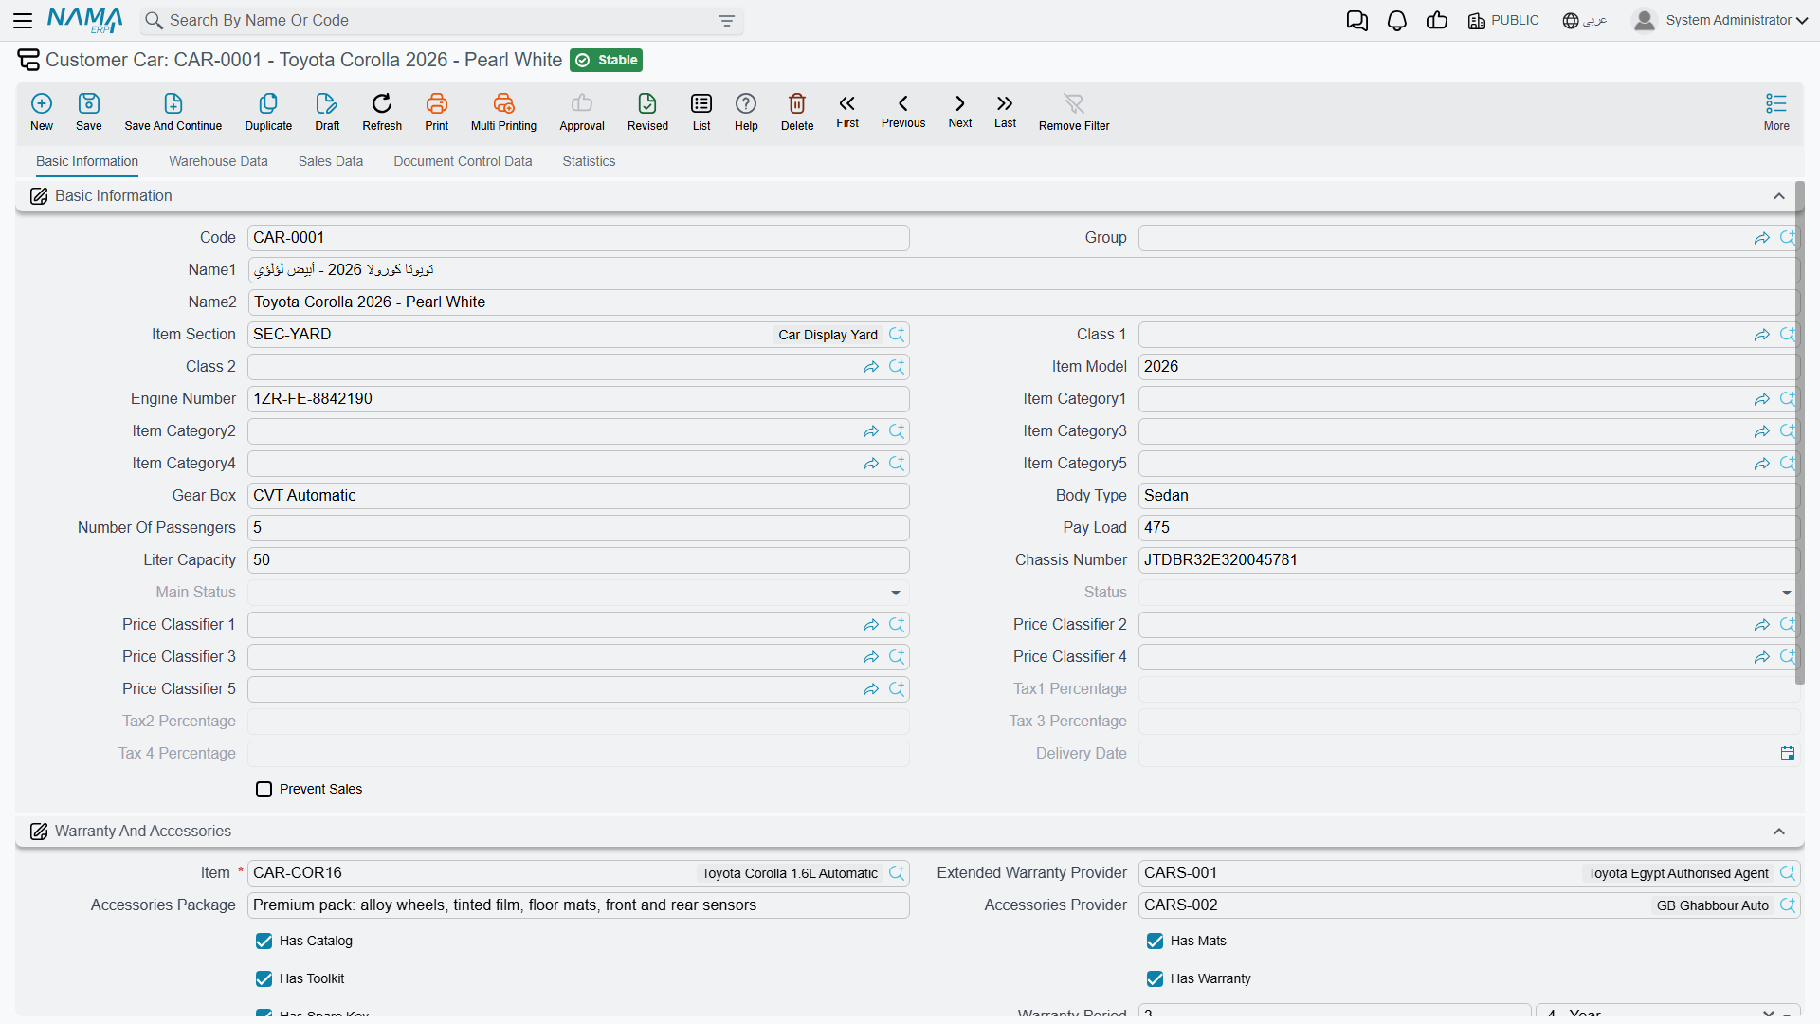Switch to Document Control Data tab

click(x=463, y=161)
